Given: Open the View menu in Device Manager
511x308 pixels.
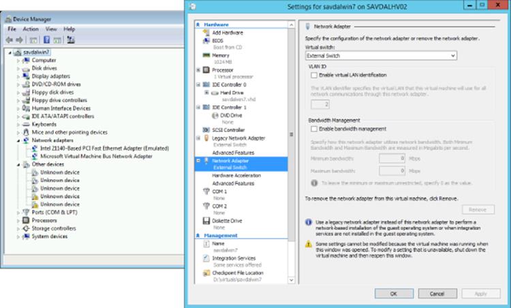Looking at the screenshot, I should (51, 29).
